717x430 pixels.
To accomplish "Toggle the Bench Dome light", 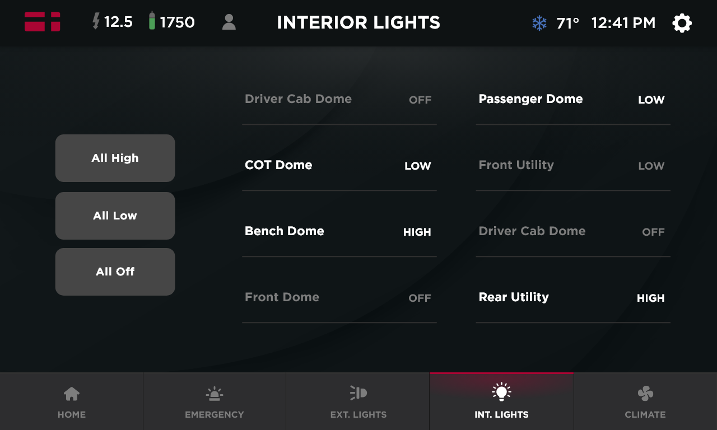I will point(339,232).
